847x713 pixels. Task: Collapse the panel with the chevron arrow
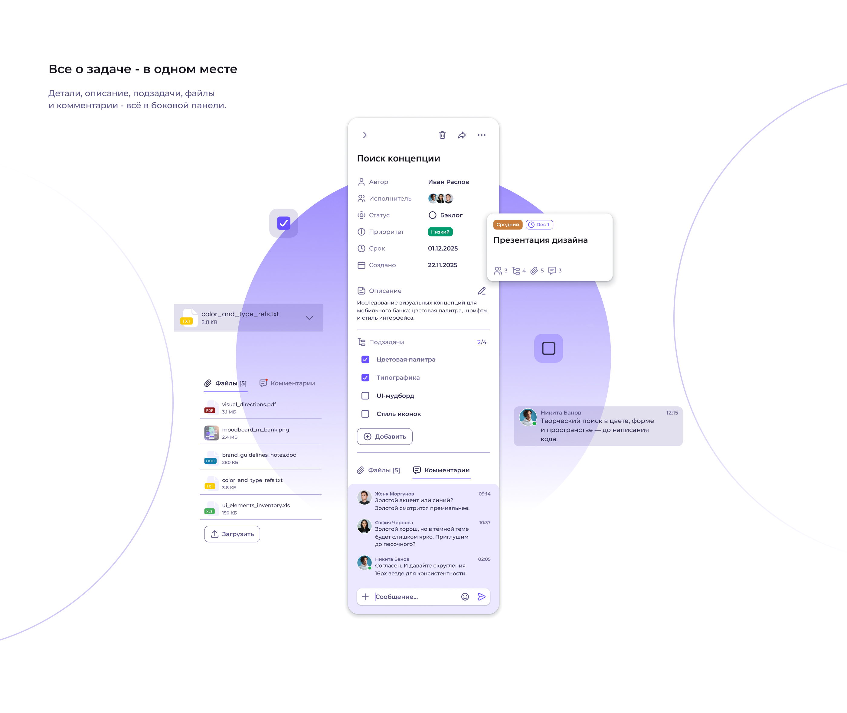point(365,135)
